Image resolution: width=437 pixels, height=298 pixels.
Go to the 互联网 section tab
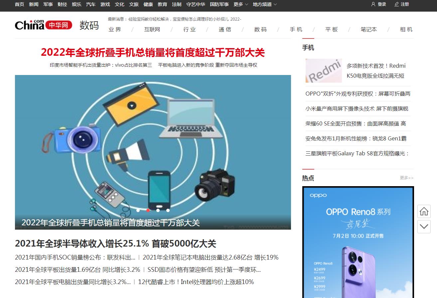pyautogui.click(x=152, y=30)
